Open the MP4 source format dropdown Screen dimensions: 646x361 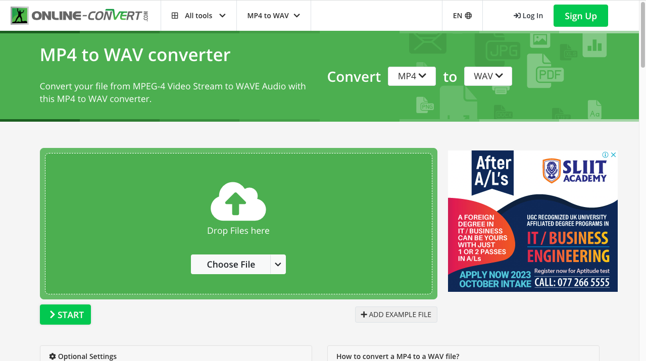coord(412,76)
